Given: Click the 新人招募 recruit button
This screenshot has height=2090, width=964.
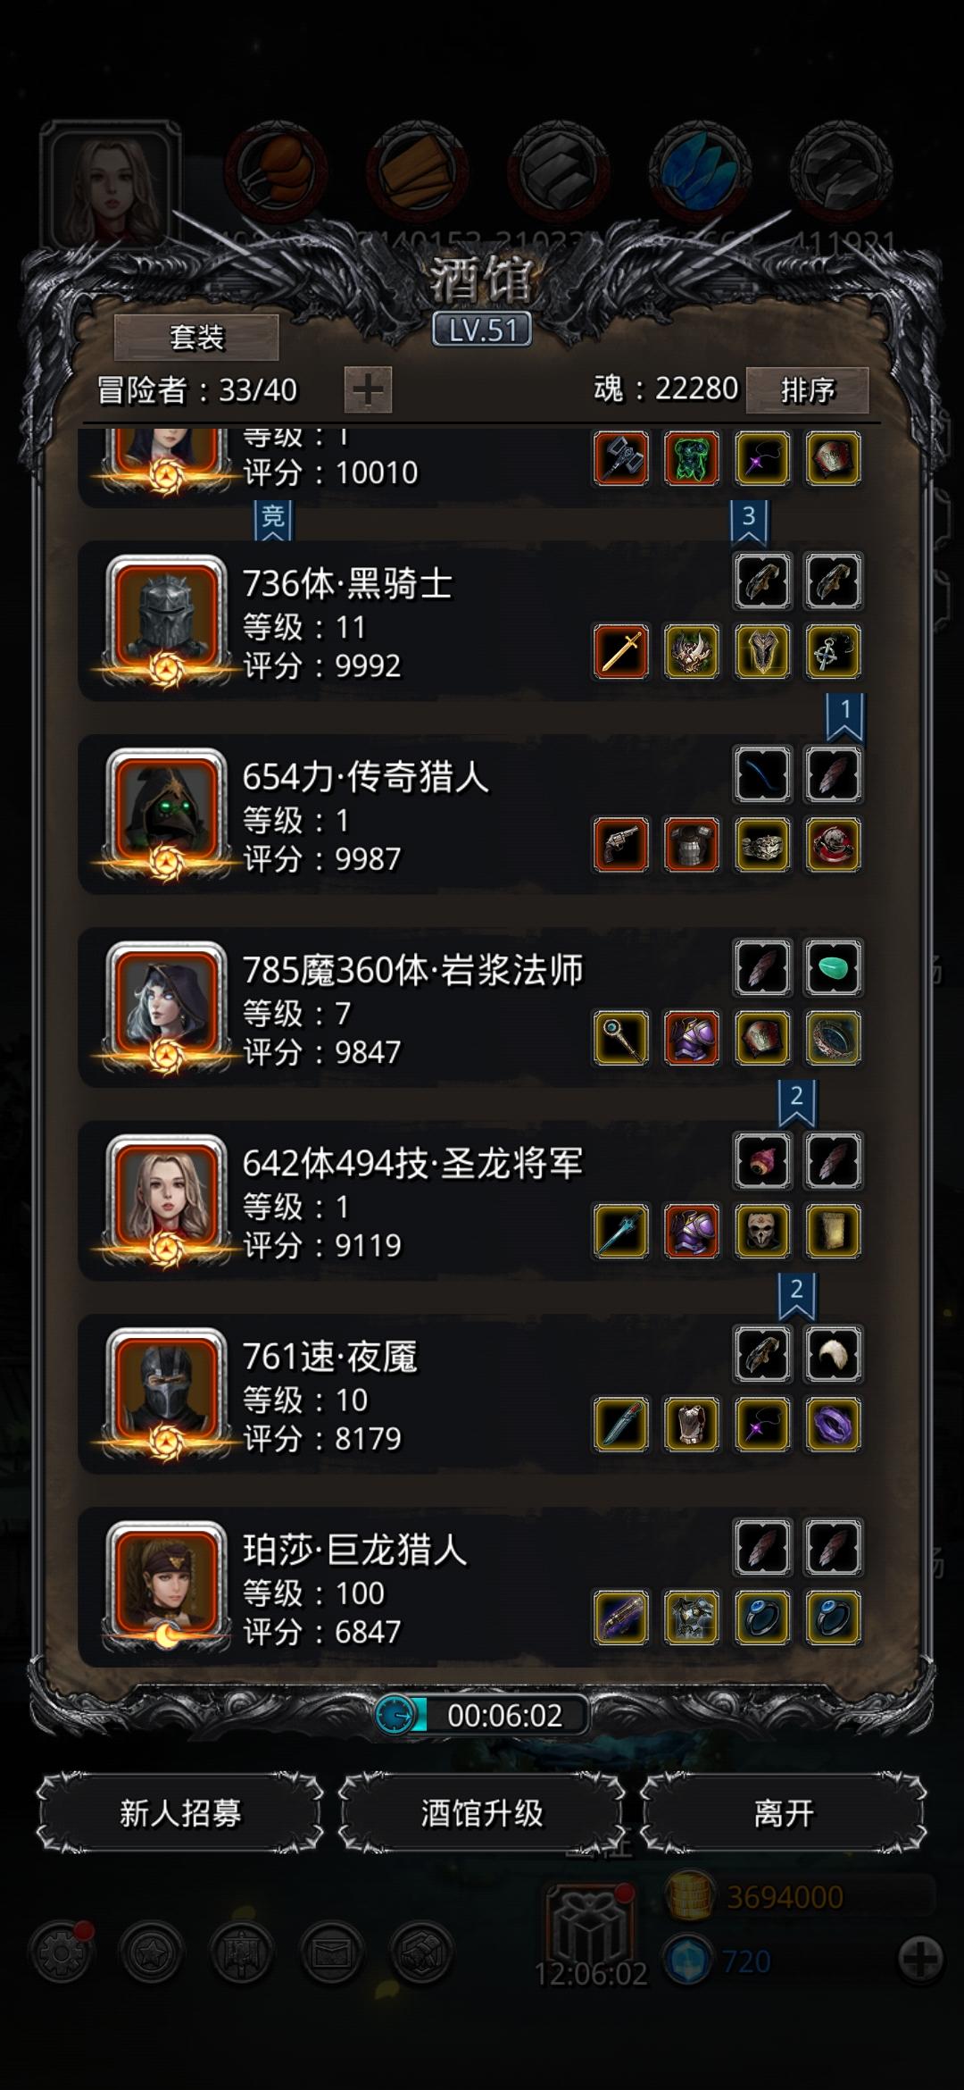Looking at the screenshot, I should point(180,1813).
